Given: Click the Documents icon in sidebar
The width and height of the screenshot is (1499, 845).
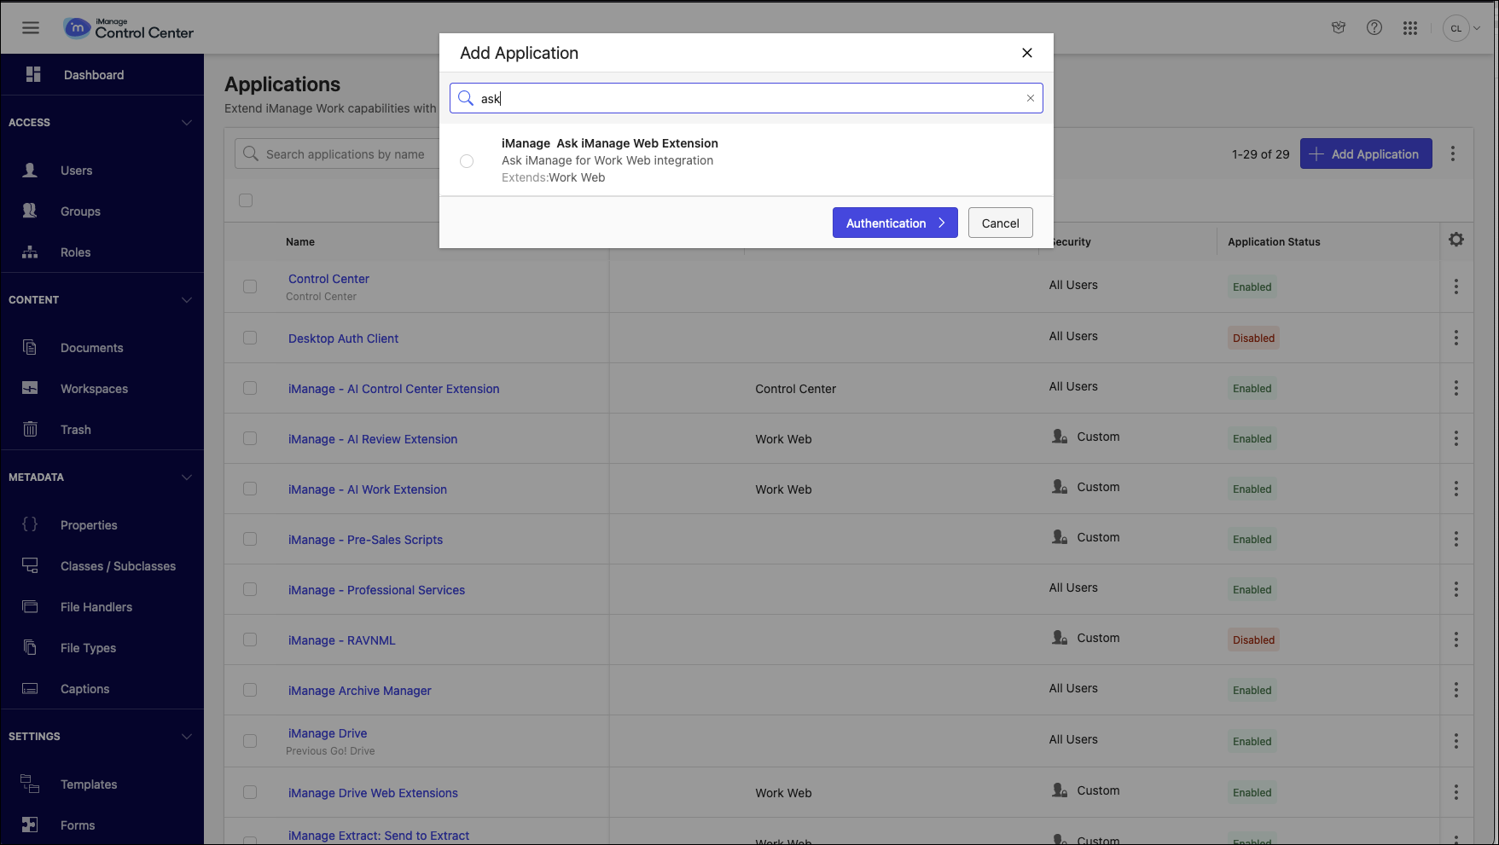Looking at the screenshot, I should pos(30,347).
